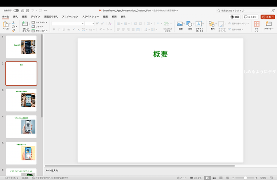Toggle Comments (コメント) in the status bar
This screenshot has width=277, height=180.
coord(196,178)
